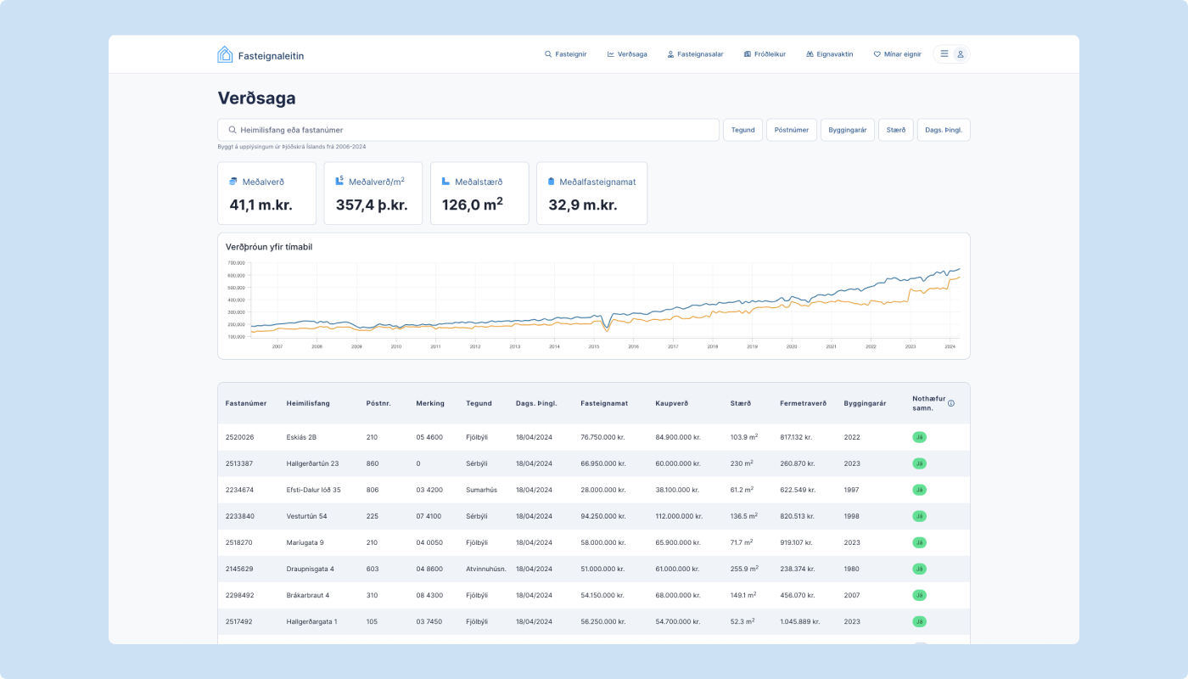Viewport: 1188px width, 679px height.
Task: Select address Efsti-Dalur lóð 35
Action: [314, 490]
